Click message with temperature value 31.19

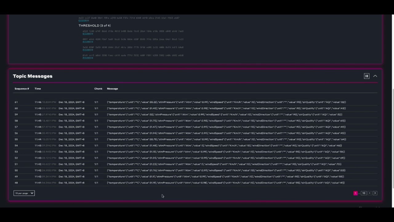(x=226, y=183)
